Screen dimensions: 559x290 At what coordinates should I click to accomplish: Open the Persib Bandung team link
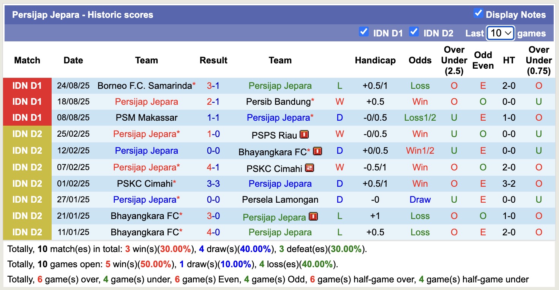click(x=278, y=102)
